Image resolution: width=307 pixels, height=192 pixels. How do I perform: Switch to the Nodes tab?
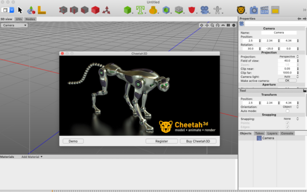[x=30, y=19]
